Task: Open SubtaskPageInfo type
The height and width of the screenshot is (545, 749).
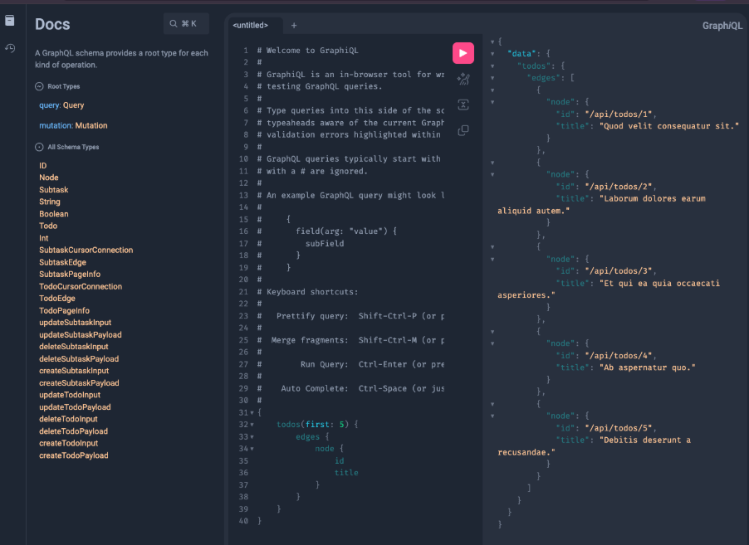Action: [70, 275]
